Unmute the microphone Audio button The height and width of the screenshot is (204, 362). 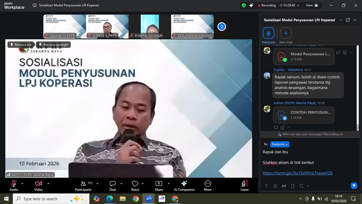[x=14, y=186]
